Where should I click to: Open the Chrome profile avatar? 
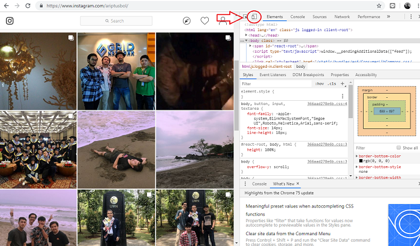[407, 5]
